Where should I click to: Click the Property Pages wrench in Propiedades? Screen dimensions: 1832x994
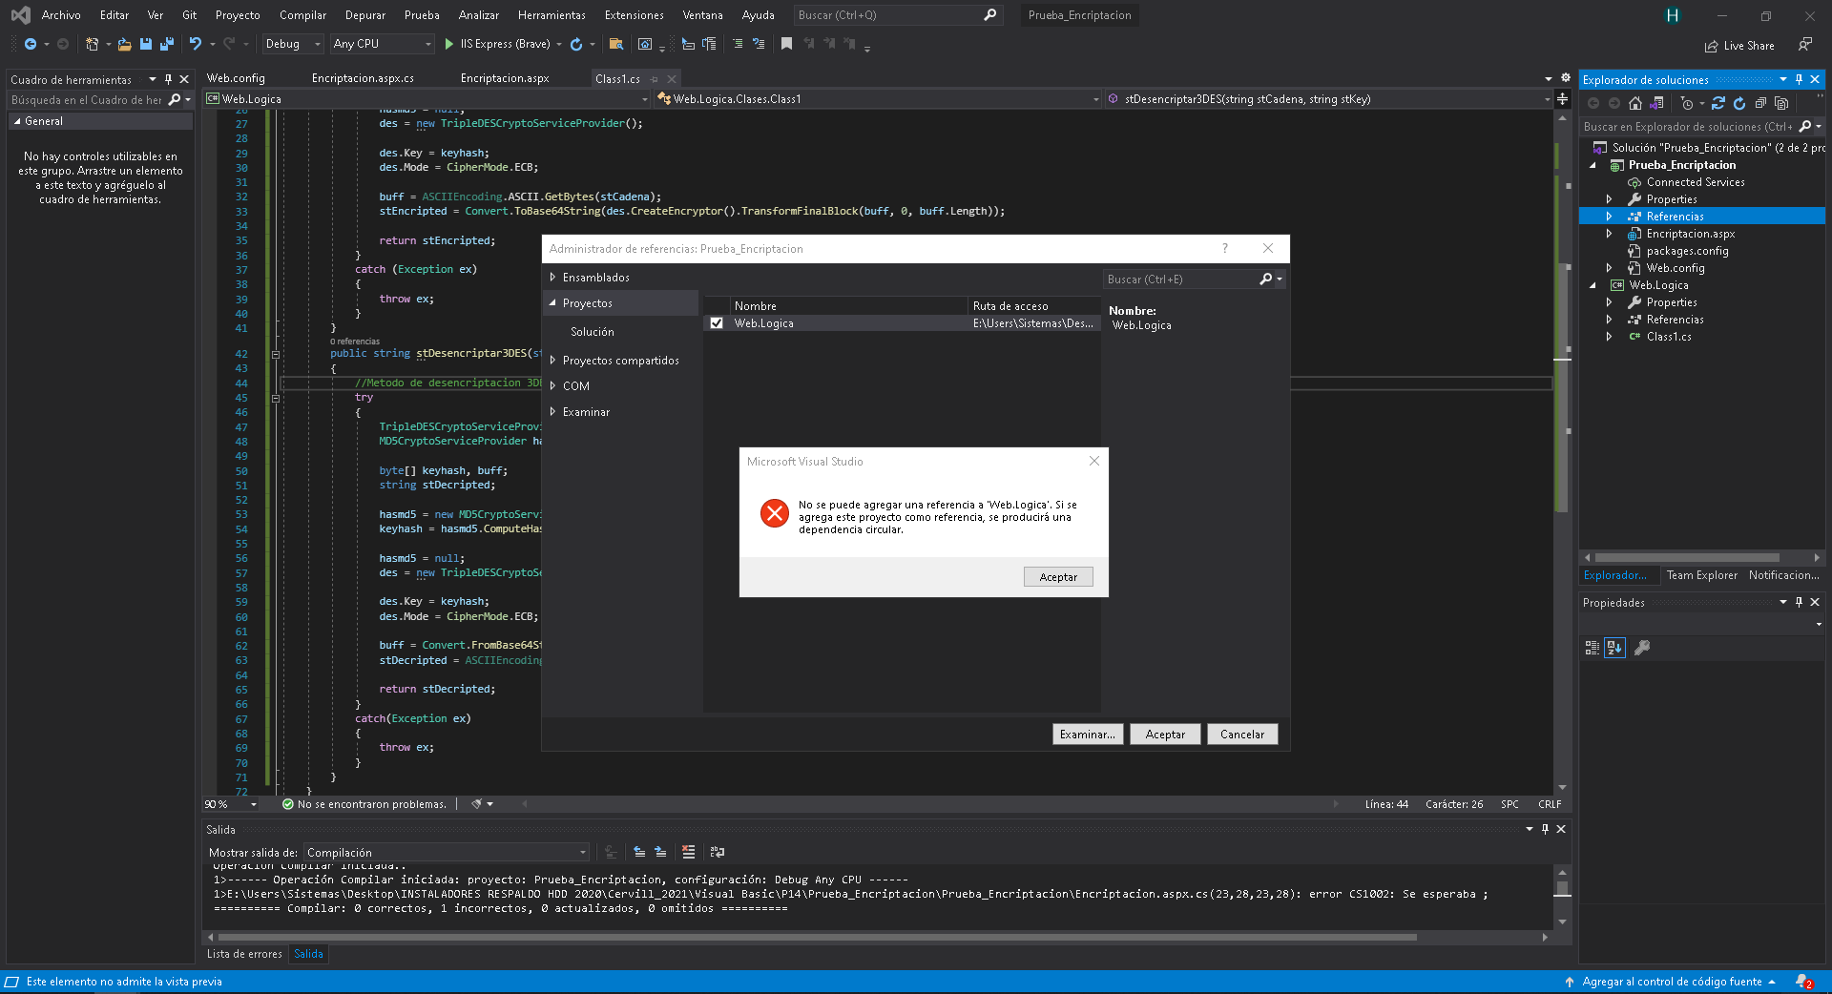1642,648
